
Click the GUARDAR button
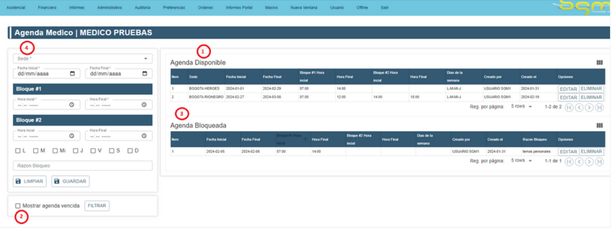click(x=70, y=181)
